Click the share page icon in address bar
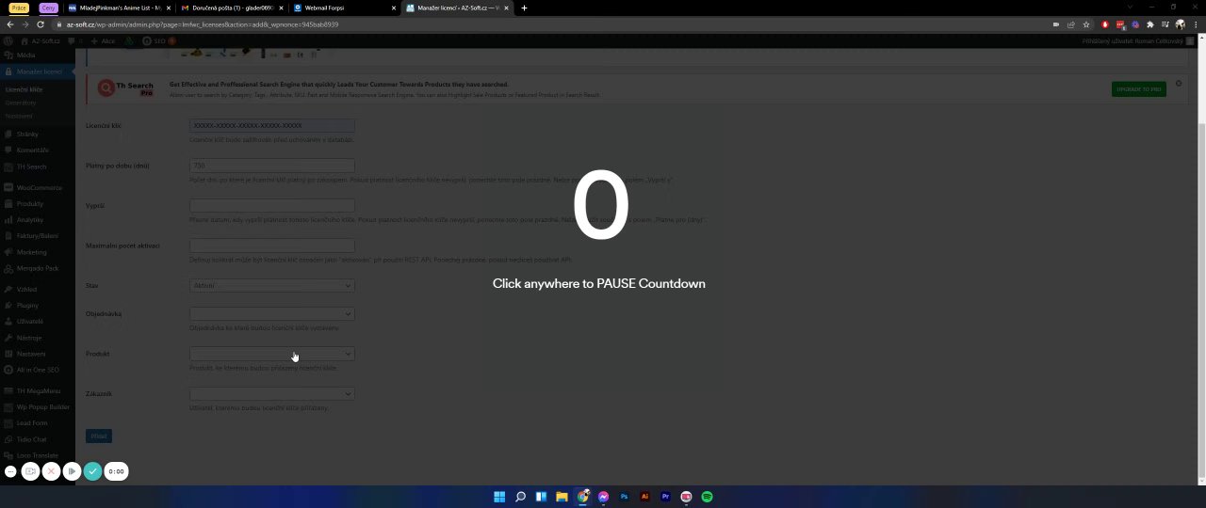The image size is (1206, 508). (x=1071, y=24)
